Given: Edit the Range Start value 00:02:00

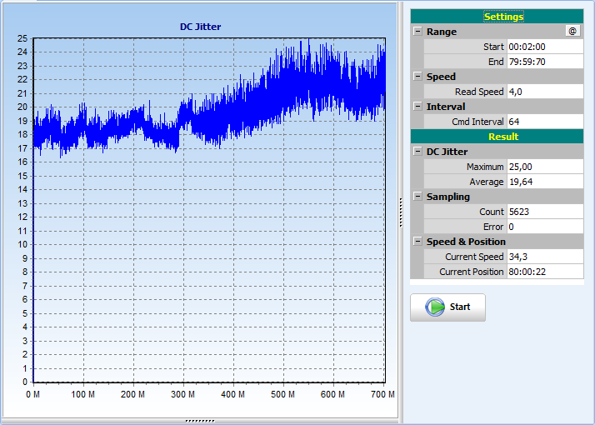Looking at the screenshot, I should click(x=545, y=47).
